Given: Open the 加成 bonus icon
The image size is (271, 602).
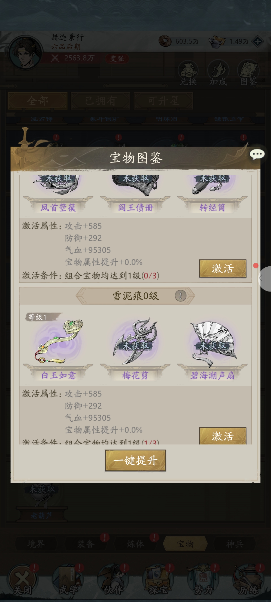Looking at the screenshot, I should 218,73.
